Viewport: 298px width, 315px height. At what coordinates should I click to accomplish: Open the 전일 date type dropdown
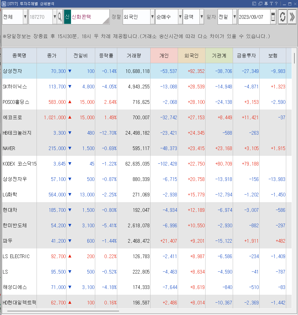pyautogui.click(x=235, y=17)
